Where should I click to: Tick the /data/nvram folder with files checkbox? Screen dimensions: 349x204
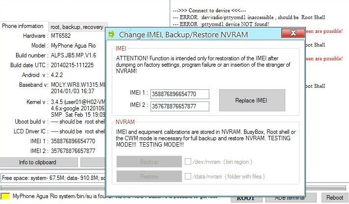click(188, 176)
